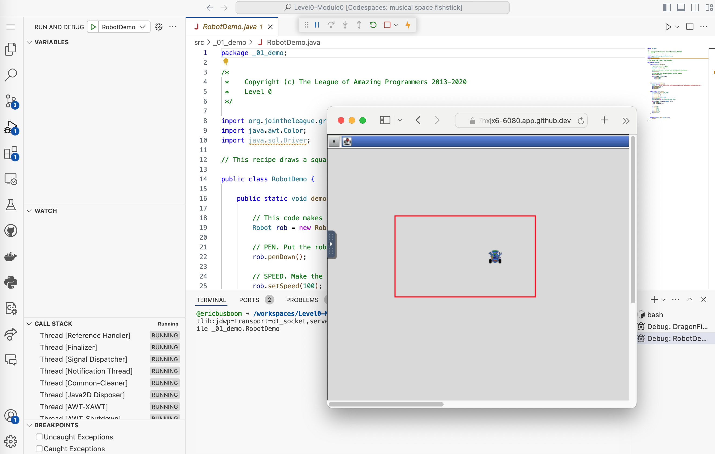The width and height of the screenshot is (715, 454).
Task: Collapse the CALL STACK section
Action: [29, 324]
